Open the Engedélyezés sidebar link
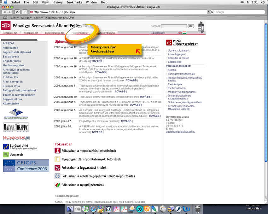This screenshot has width=268, height=214. [12, 61]
